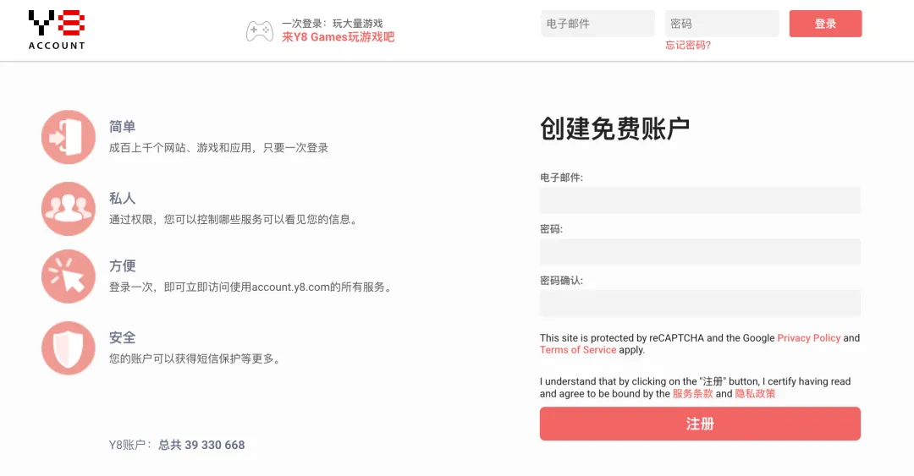Open the 隐私政策 link
Screen dimensions: 914x476
[755, 394]
